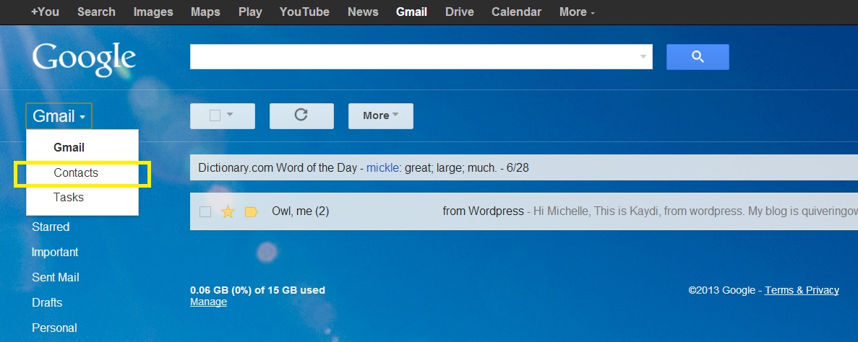Tick the checkbox for Owl email

[x=205, y=211]
